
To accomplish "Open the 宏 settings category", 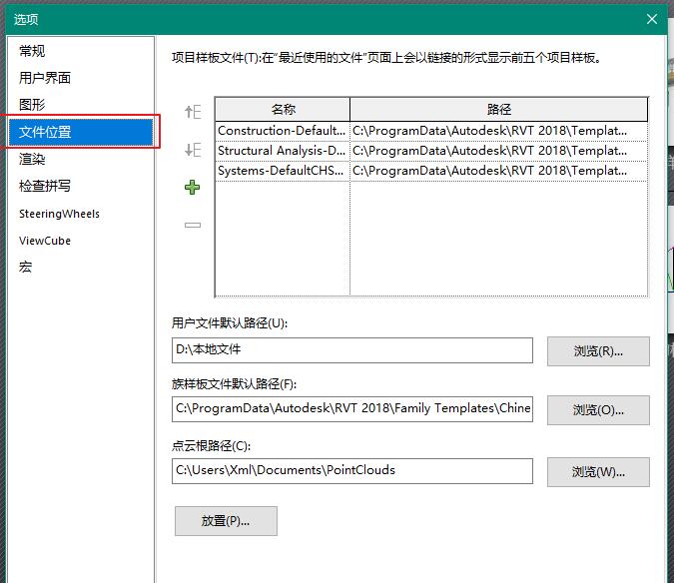I will [26, 268].
